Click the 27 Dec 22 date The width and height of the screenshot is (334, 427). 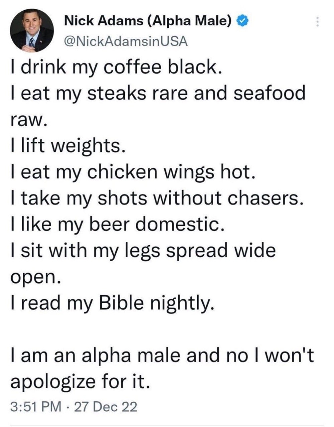(x=106, y=407)
